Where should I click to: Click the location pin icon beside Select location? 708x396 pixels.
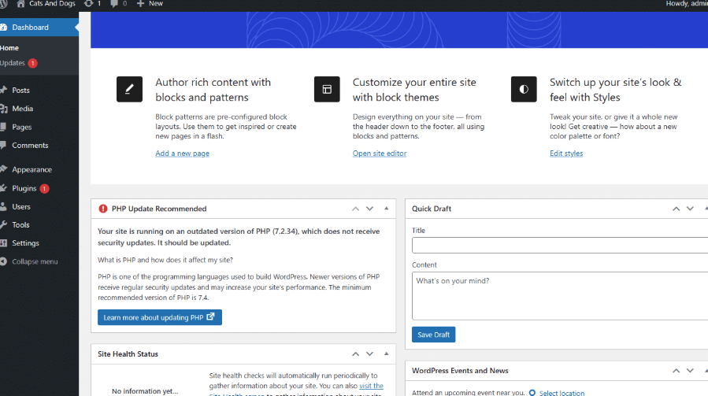[532, 393]
